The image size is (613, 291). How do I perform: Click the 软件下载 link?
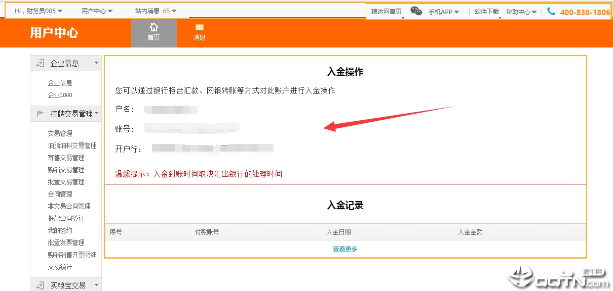pos(486,12)
